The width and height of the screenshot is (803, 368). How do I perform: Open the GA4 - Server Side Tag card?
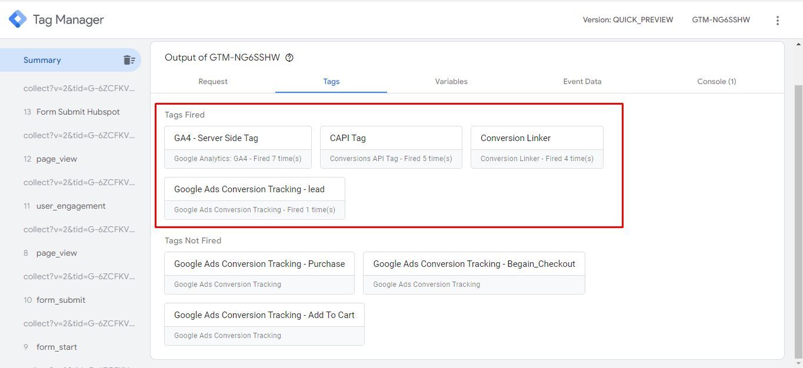click(x=238, y=147)
